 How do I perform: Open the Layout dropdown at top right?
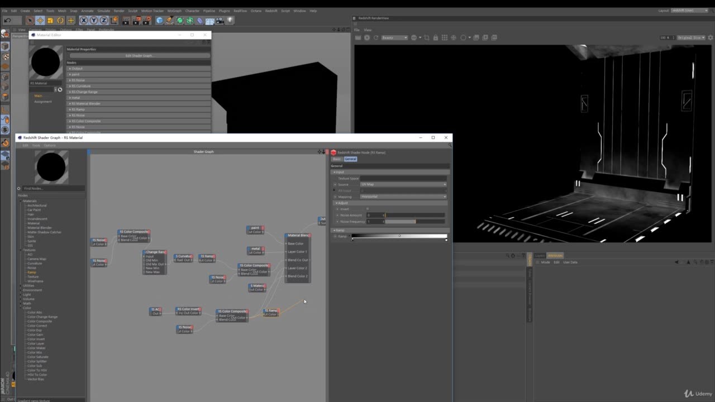690,11
